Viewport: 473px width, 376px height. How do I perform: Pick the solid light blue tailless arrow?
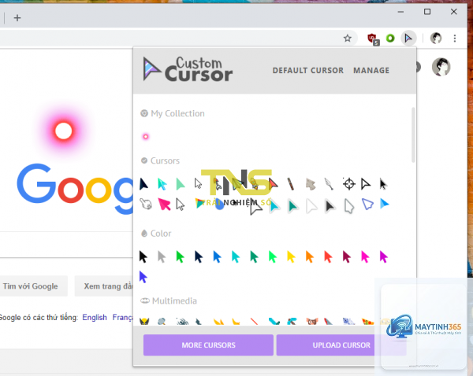(x=385, y=204)
